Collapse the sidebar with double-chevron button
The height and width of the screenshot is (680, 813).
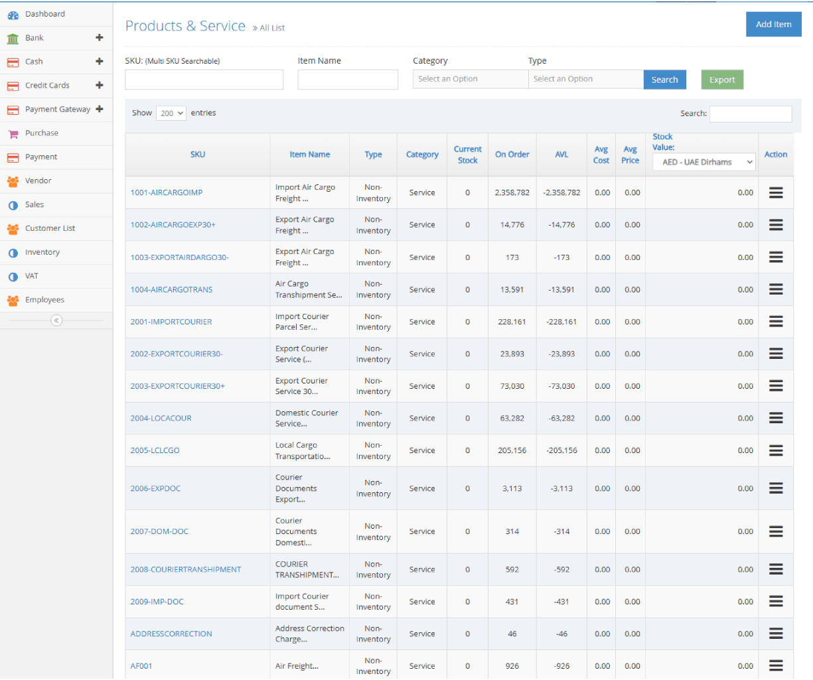[56, 320]
